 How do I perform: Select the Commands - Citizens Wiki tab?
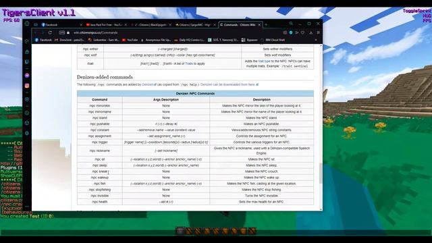(x=240, y=25)
